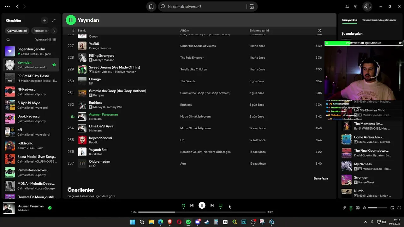
Task: Open Photoshop from the taskbar
Action: point(244,222)
